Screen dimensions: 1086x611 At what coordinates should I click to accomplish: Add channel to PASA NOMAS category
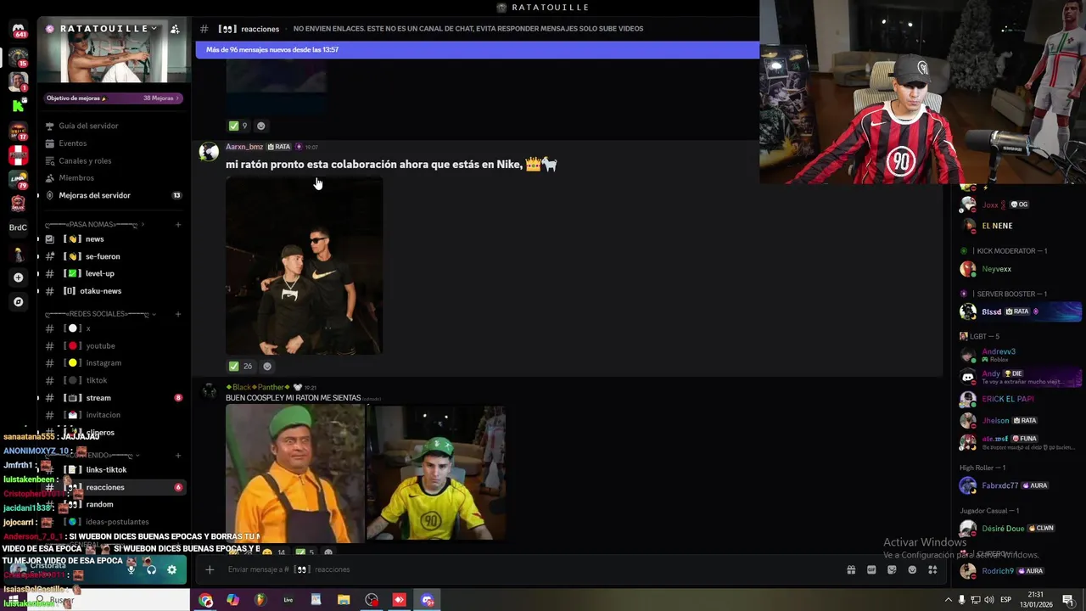pos(178,225)
